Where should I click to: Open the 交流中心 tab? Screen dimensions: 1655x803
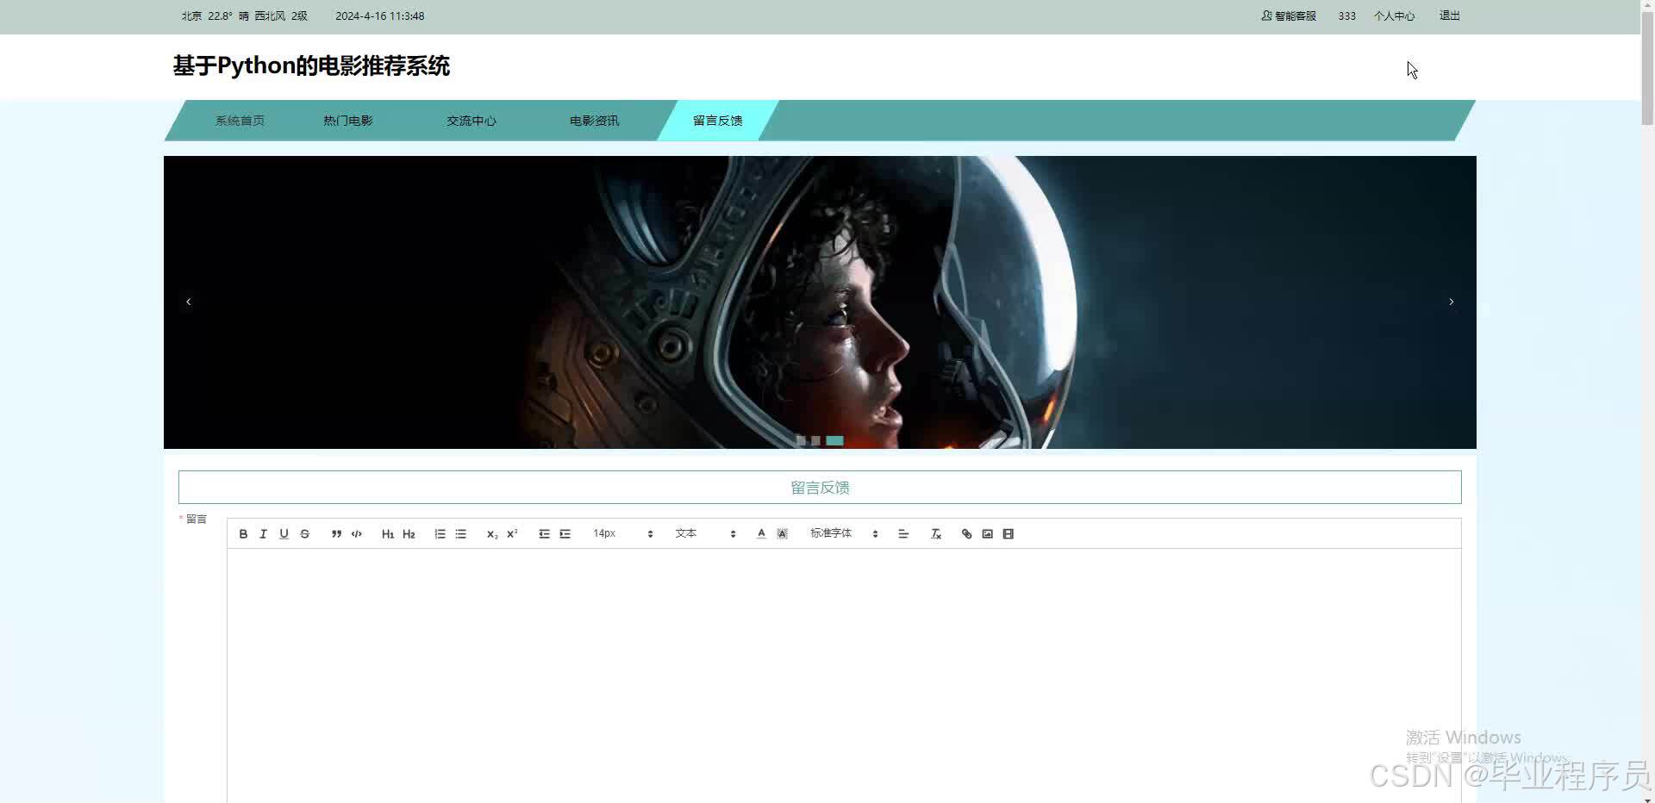point(472,121)
